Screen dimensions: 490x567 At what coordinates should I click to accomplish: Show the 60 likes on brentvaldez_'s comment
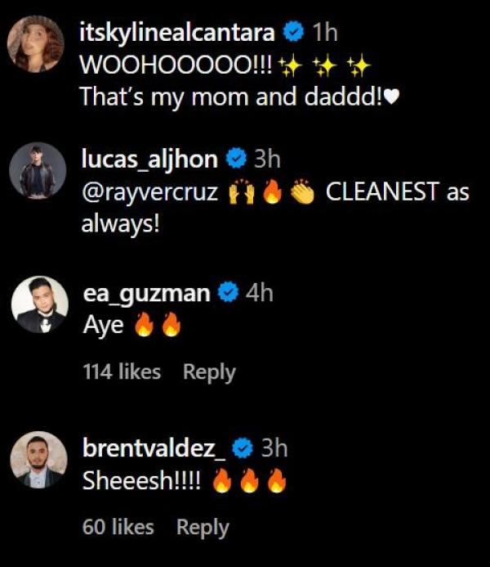(118, 528)
